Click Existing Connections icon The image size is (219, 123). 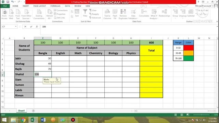click(x=39, y=14)
